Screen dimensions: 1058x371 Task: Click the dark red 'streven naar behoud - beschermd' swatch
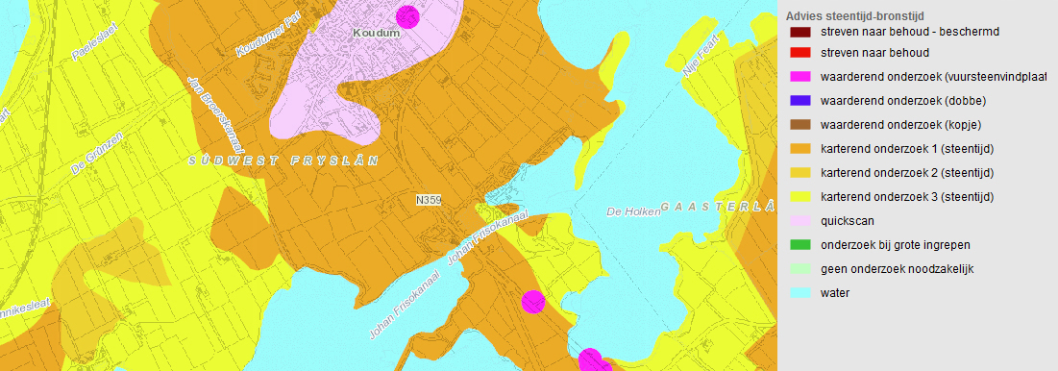coord(800,33)
